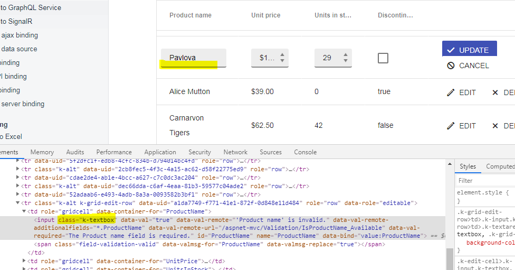This screenshot has height=270, width=515.
Task: Sort by Units in stock column header
Action: 333,15
